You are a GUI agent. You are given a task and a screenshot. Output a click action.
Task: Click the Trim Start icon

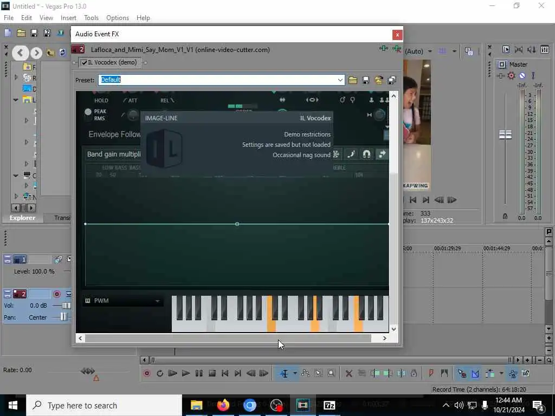(375, 373)
